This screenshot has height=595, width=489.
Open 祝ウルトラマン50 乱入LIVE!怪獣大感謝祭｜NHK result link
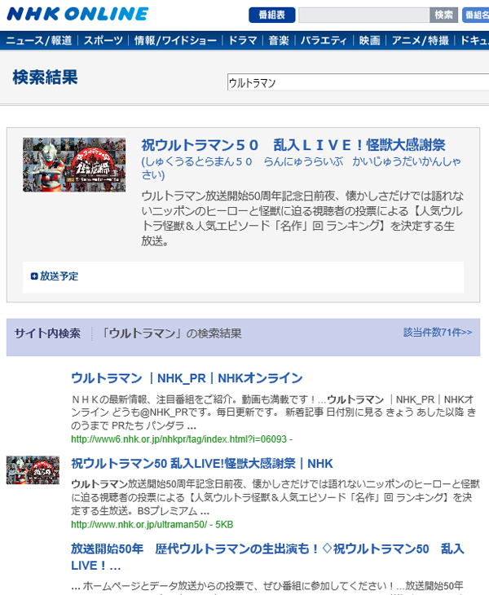pos(202,463)
